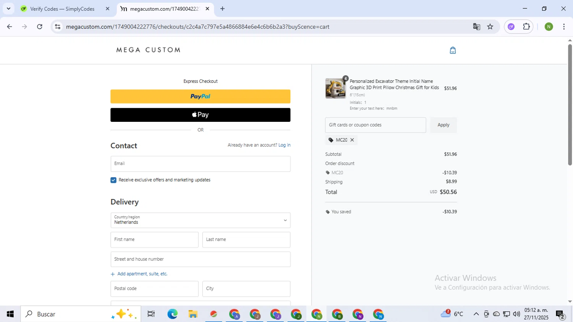Click the excavator pillow product thumbnail
The height and width of the screenshot is (322, 573).
coord(335,88)
